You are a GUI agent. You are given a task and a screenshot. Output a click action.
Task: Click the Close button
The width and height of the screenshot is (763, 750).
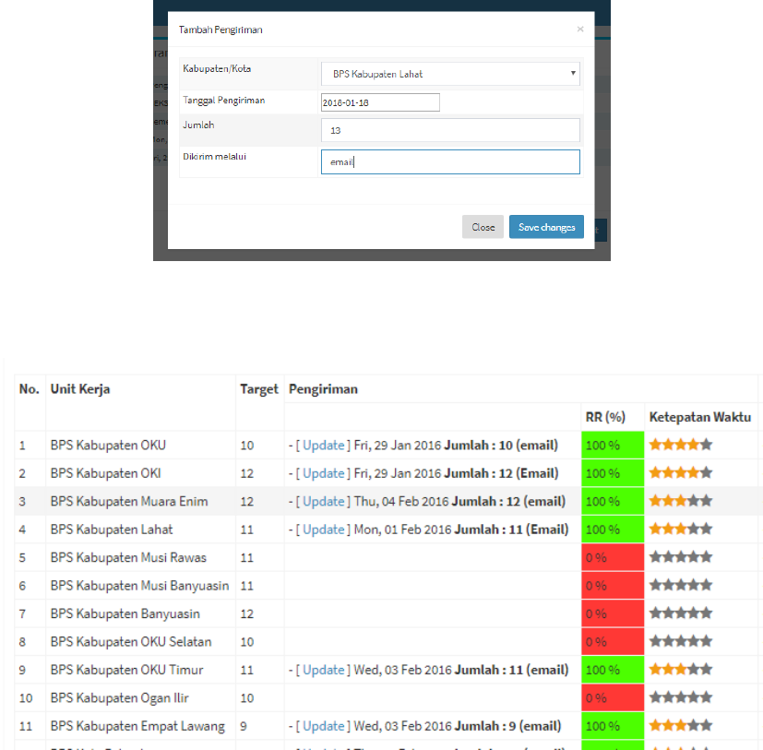pos(483,227)
